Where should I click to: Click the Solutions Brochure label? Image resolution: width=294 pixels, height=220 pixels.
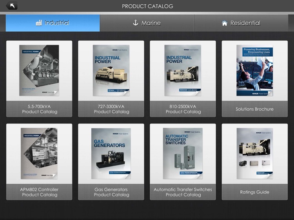tap(254, 109)
